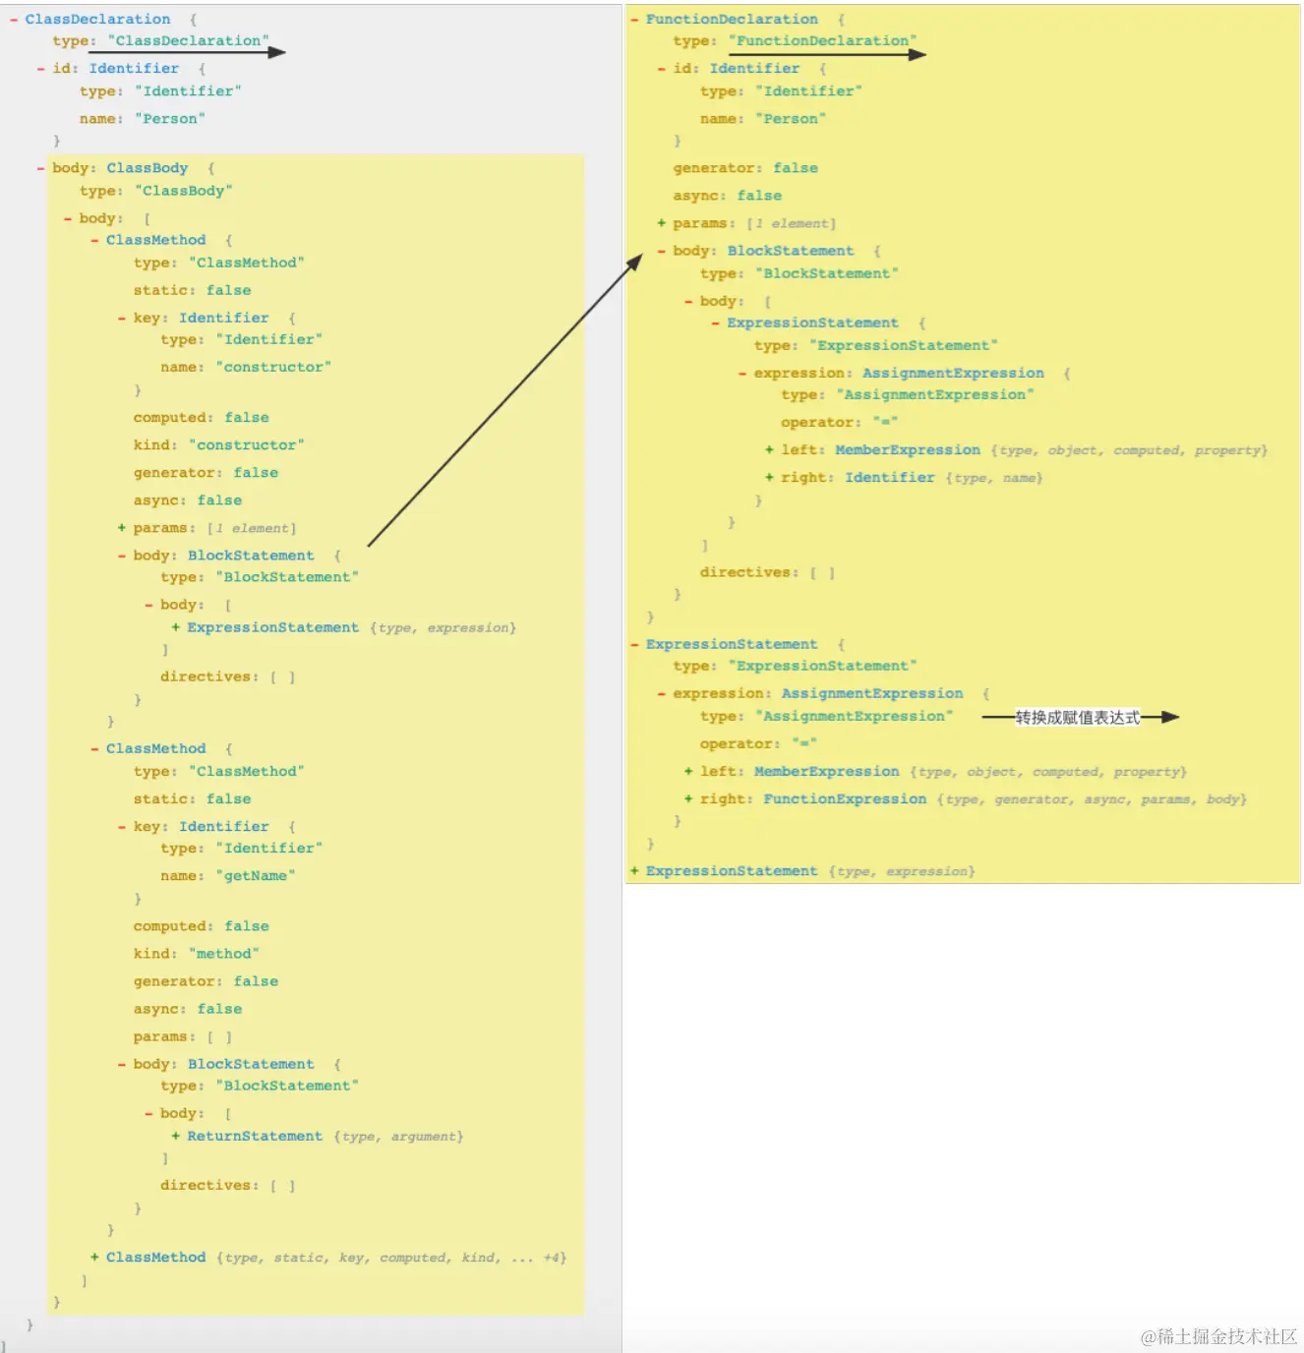Screen dimensions: 1304x1353
Task: Expand params [1 element] under FunctionDeclaration
Action: (662, 223)
